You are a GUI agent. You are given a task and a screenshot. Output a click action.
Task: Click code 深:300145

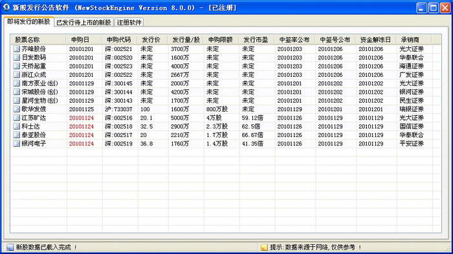pyautogui.click(x=118, y=83)
